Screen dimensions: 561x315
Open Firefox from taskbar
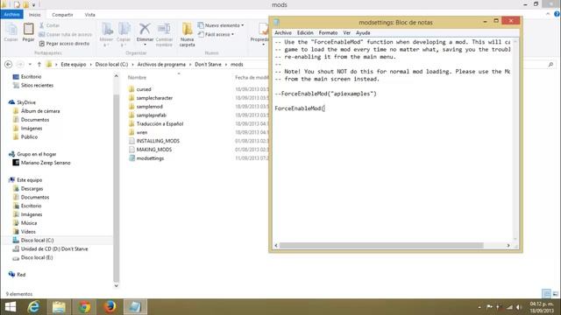[110, 307]
